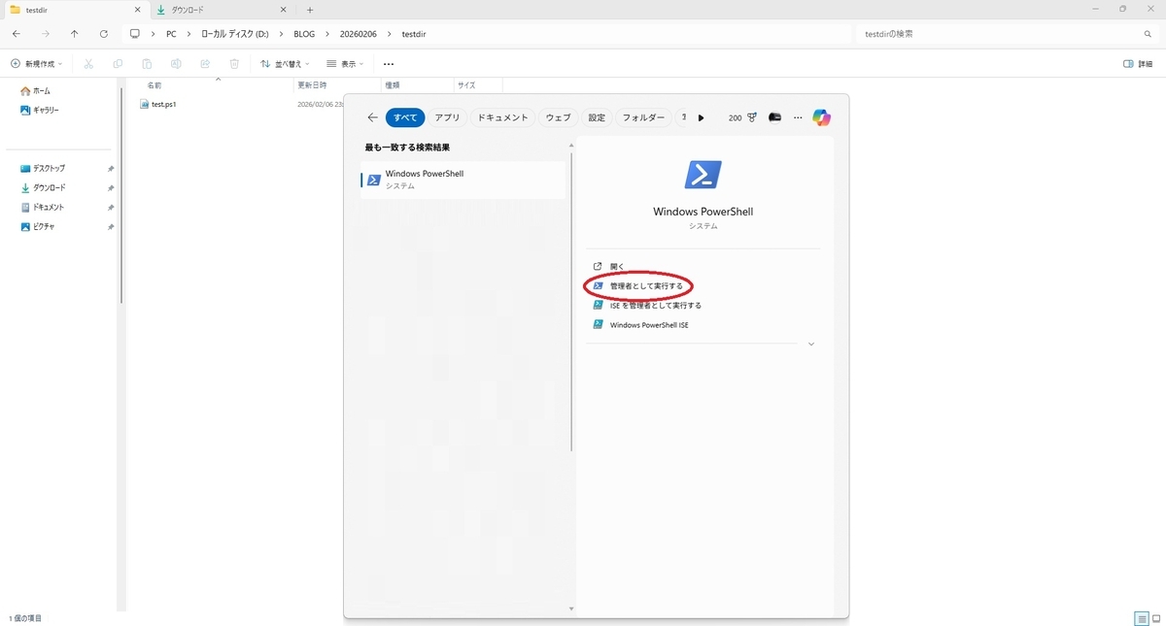Select the ウェブ filter tab
The width and height of the screenshot is (1166, 626).
(558, 117)
